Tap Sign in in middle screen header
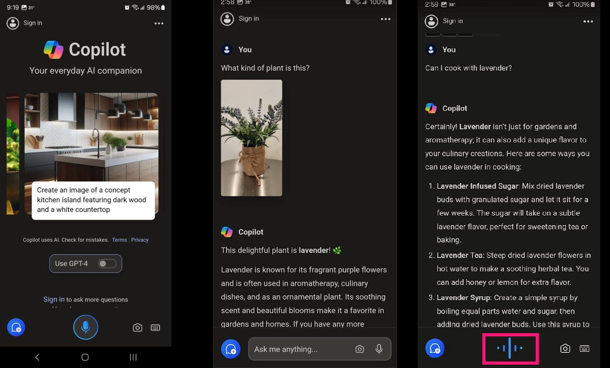The height and width of the screenshot is (368, 610). pos(249,19)
